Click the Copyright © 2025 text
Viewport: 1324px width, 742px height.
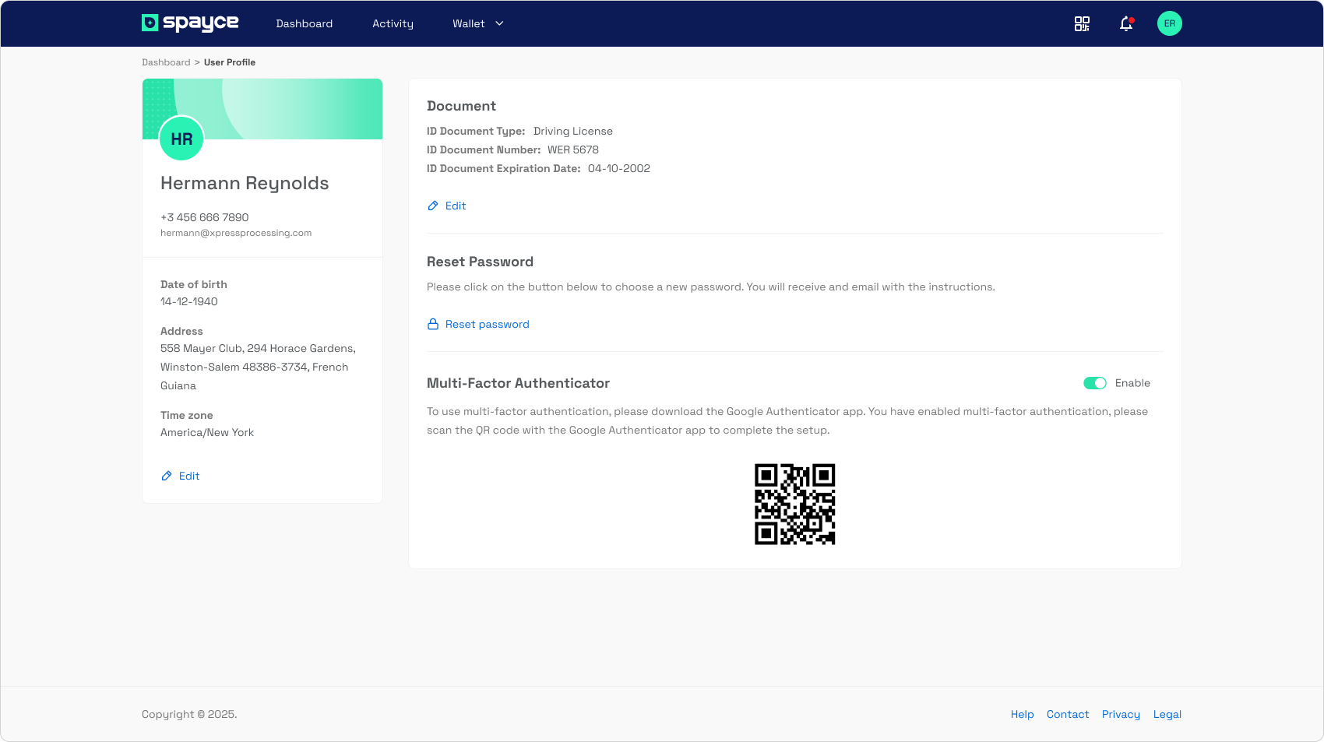pos(189,714)
